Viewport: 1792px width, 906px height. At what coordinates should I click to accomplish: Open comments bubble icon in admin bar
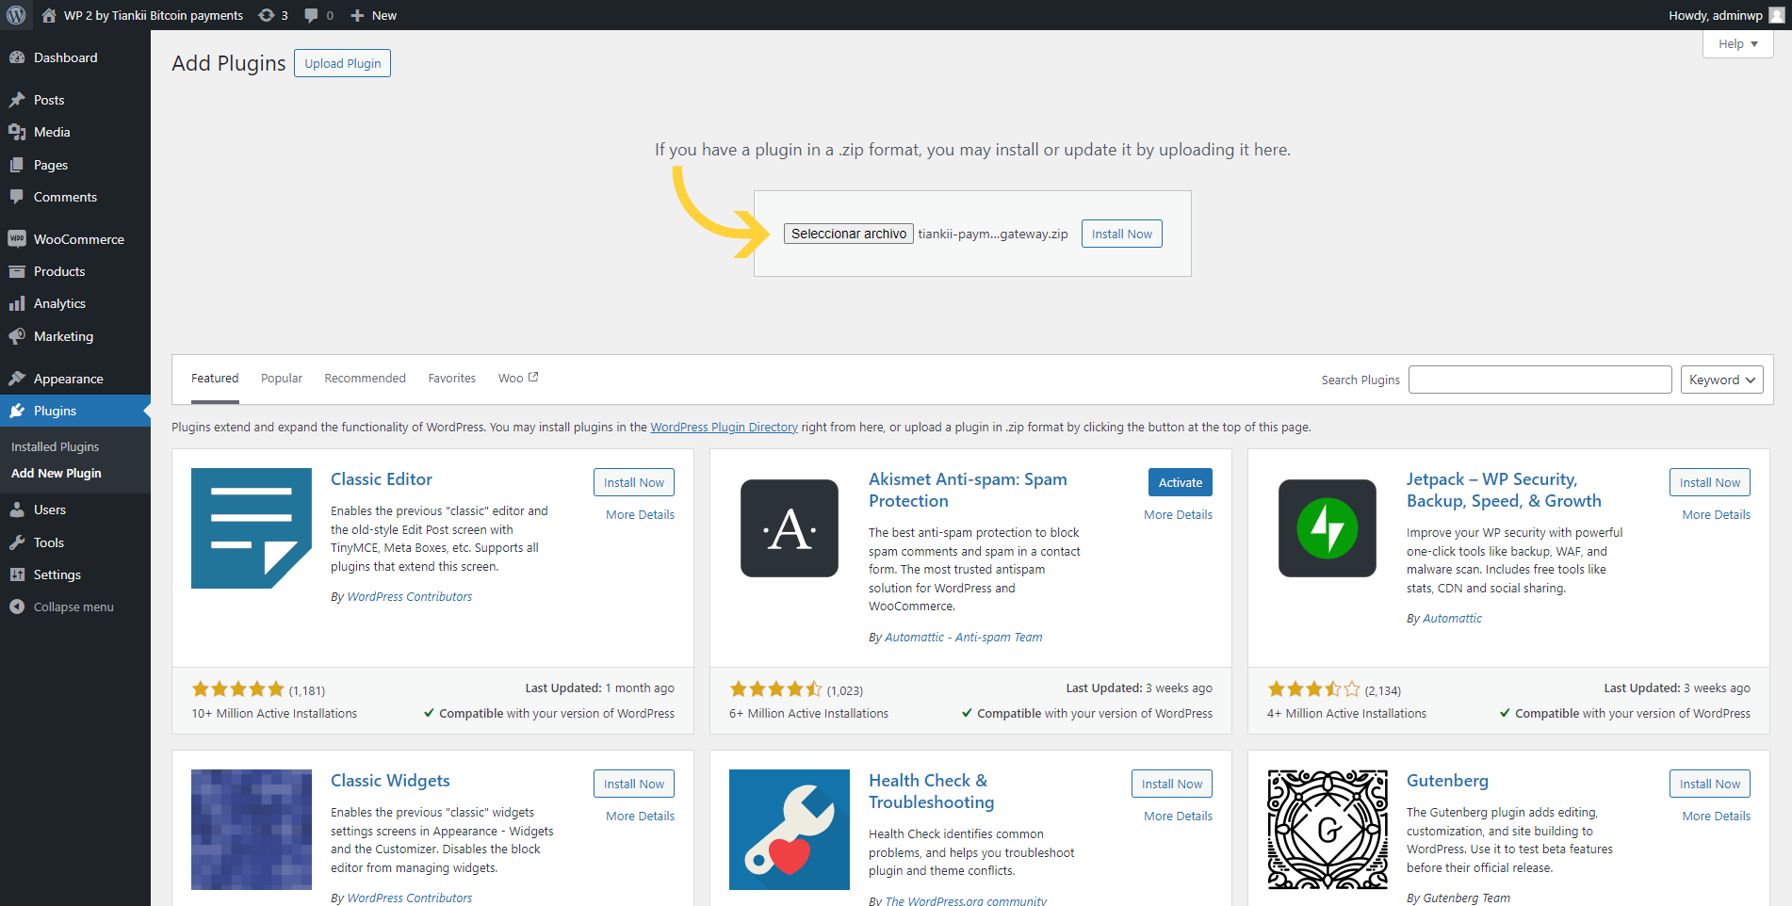point(311,15)
